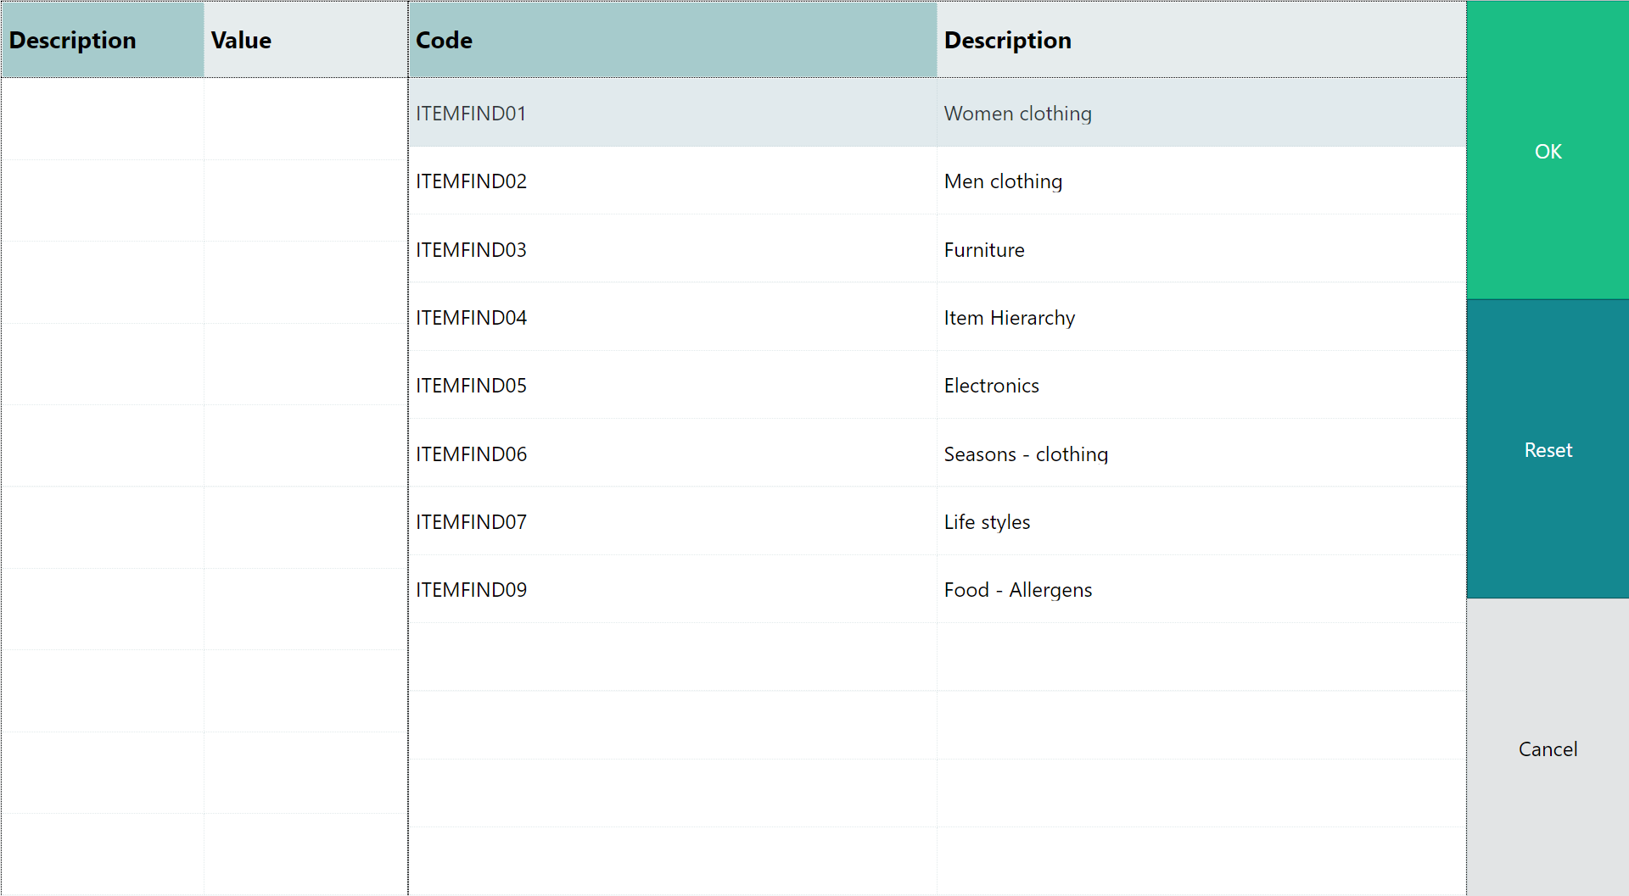Choose the ITEMFIND04 code entry
Image resolution: width=1629 pixels, height=896 pixels.
coord(471,318)
